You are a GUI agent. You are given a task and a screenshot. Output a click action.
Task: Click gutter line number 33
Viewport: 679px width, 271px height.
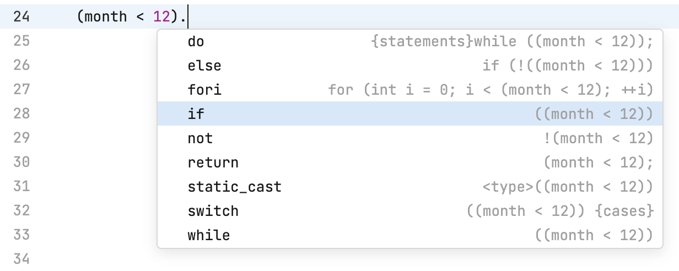(21, 235)
